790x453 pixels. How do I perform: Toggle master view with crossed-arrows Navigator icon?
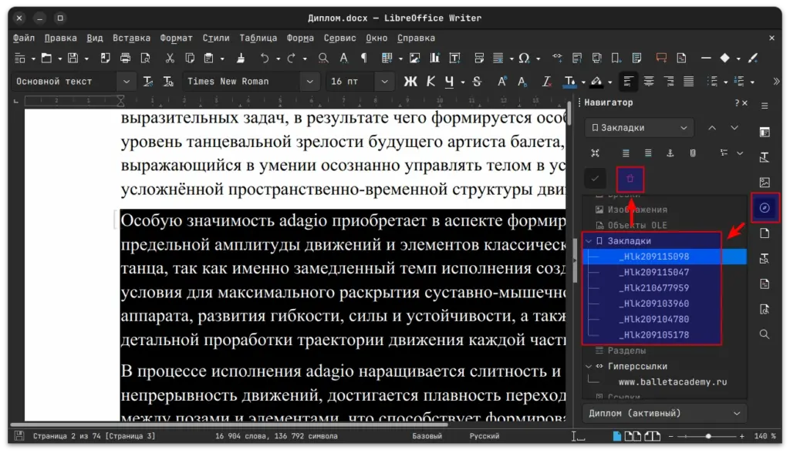click(x=596, y=152)
